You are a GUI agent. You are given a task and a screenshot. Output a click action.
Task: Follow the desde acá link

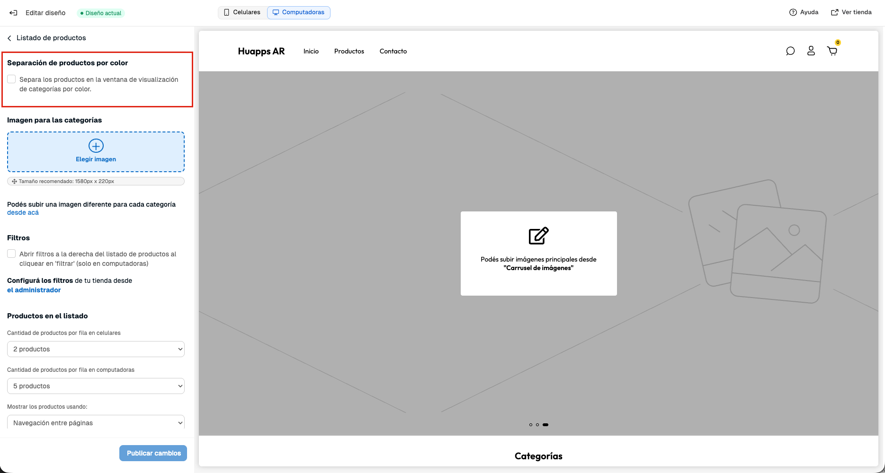(23, 212)
